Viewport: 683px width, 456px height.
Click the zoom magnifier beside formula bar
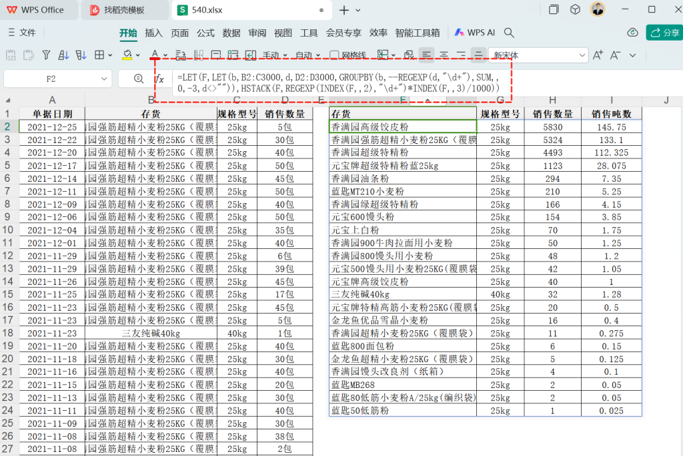click(139, 79)
